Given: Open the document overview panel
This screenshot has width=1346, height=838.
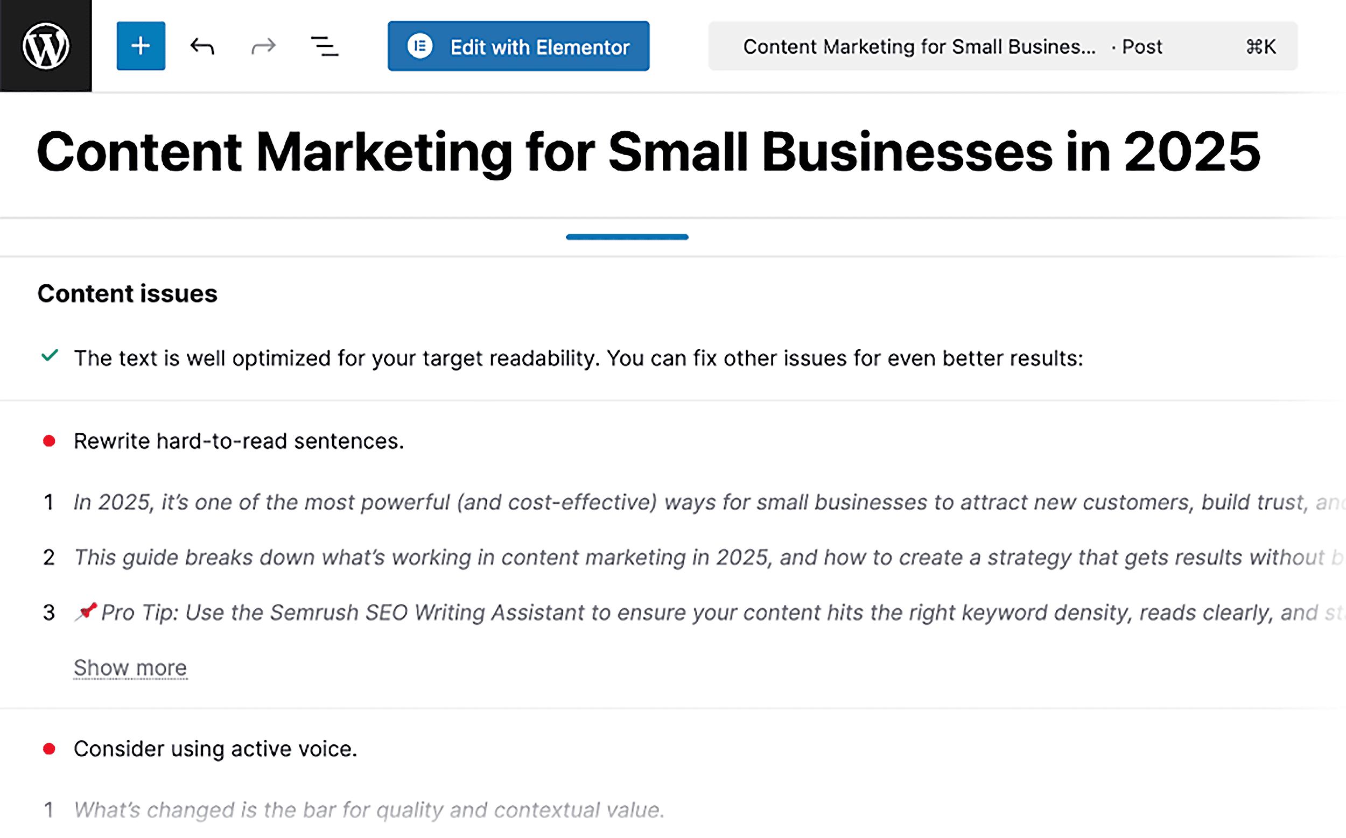Looking at the screenshot, I should (x=325, y=46).
